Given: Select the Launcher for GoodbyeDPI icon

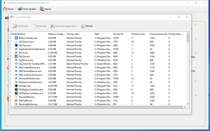Looking at the screenshot, I should pyautogui.click(x=16, y=64).
